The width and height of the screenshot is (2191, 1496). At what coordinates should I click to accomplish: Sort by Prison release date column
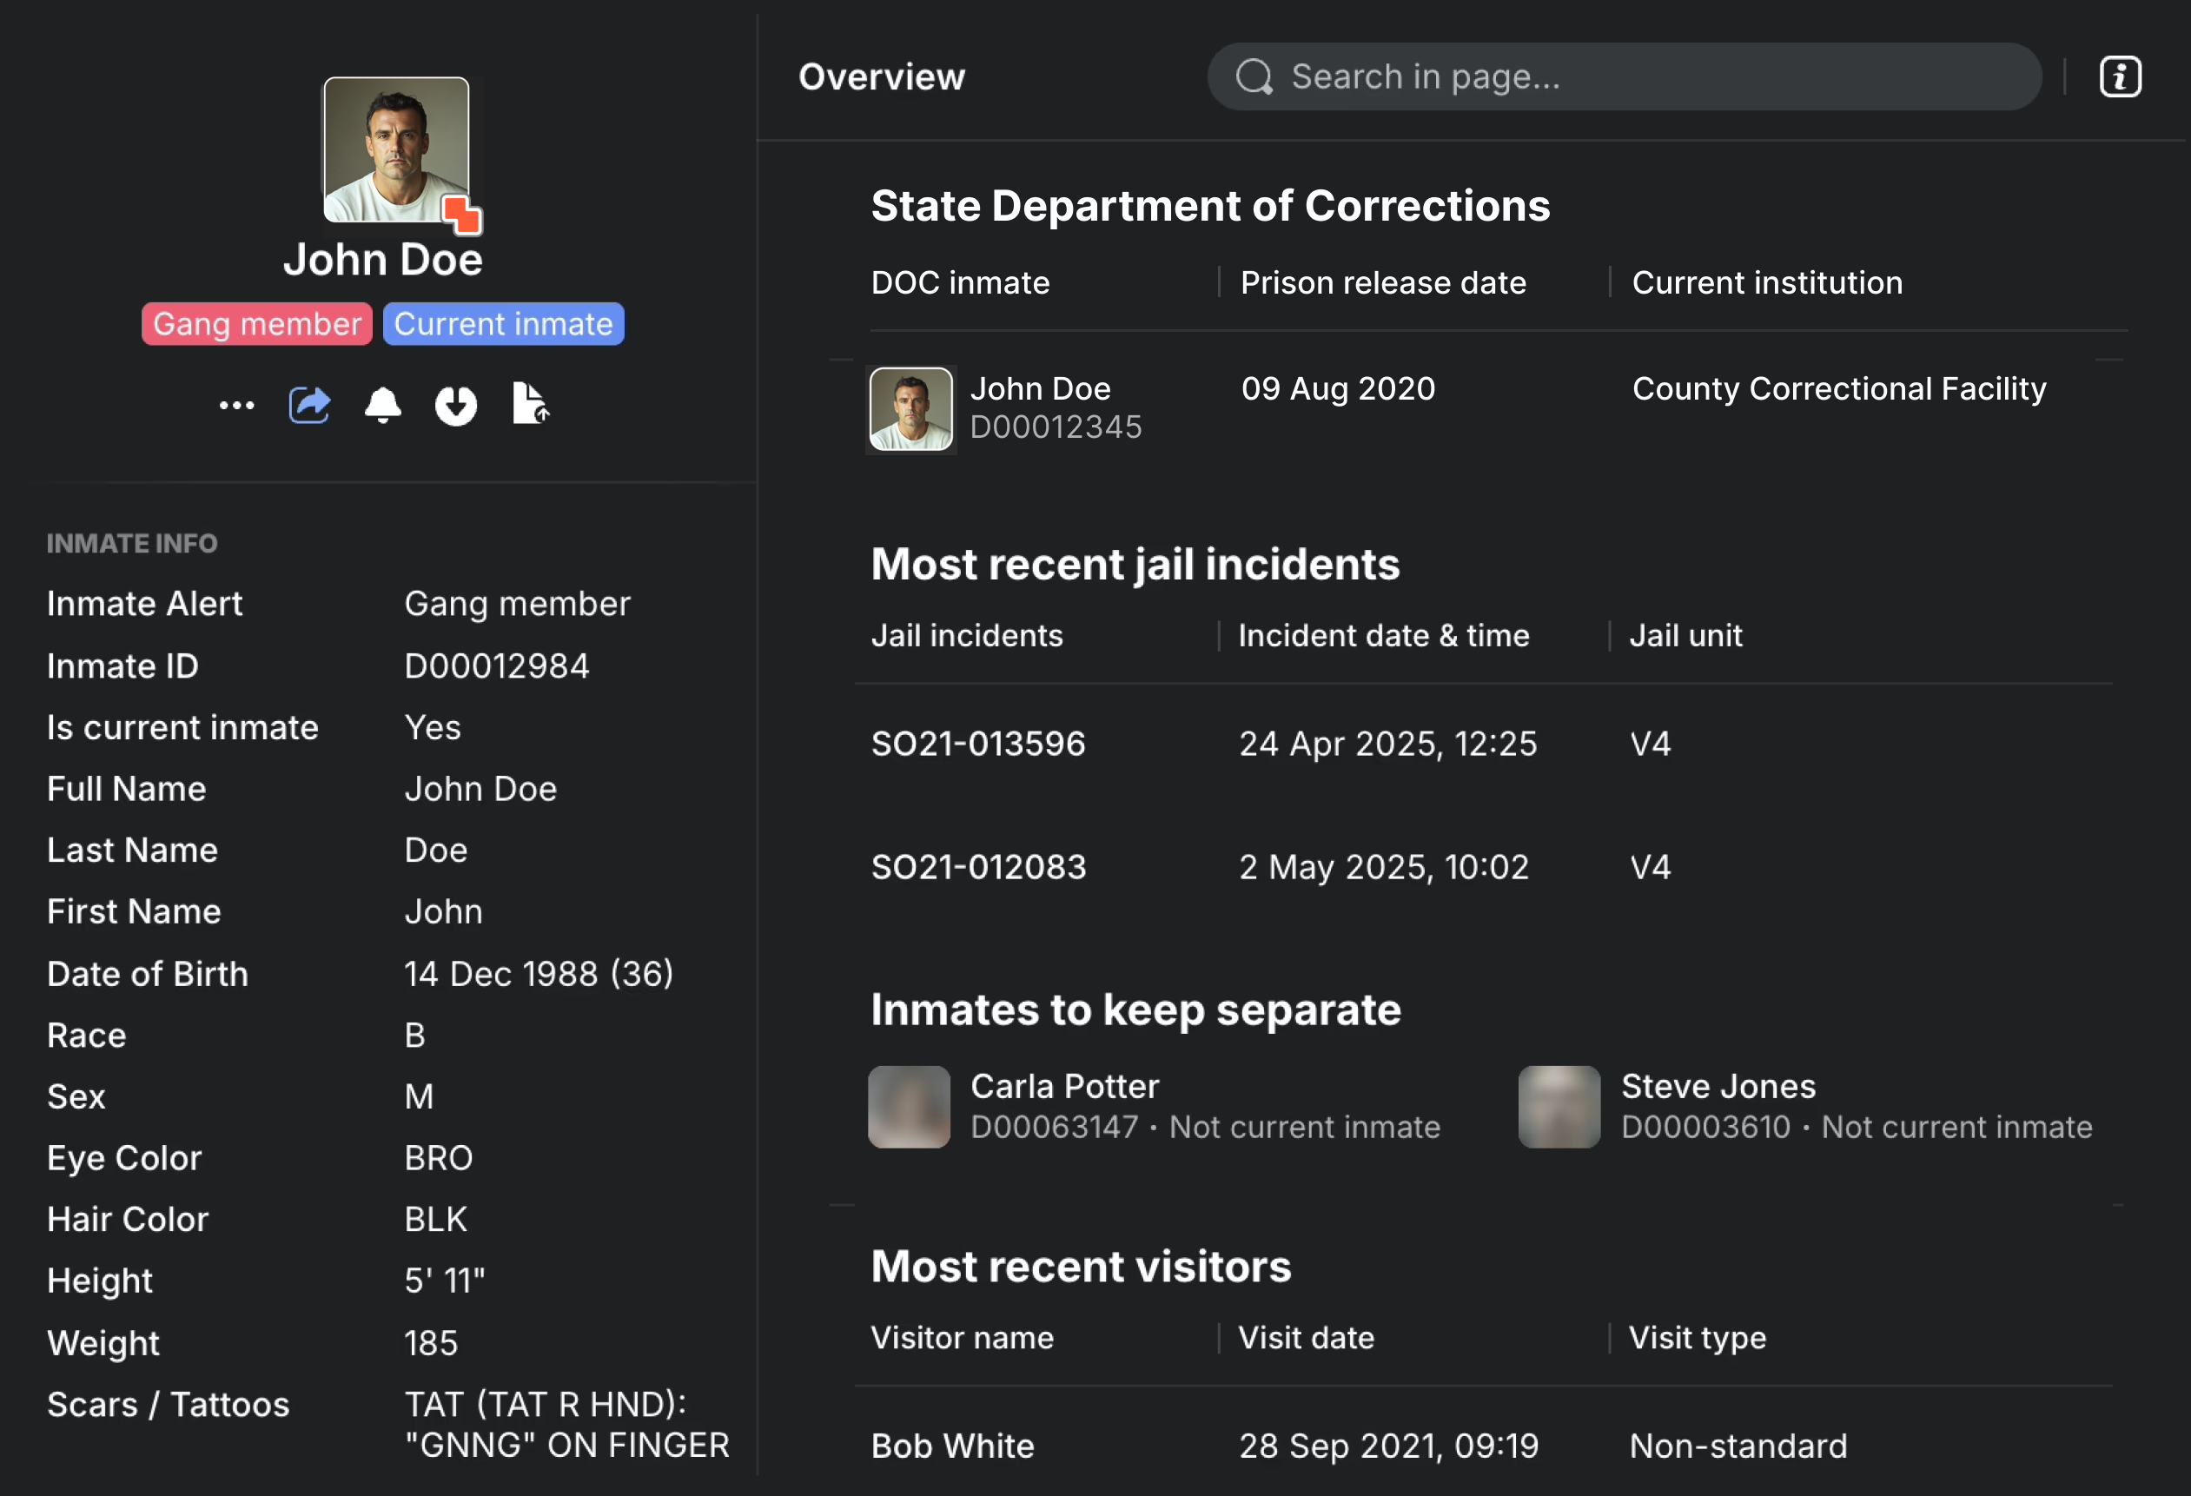pos(1382,283)
